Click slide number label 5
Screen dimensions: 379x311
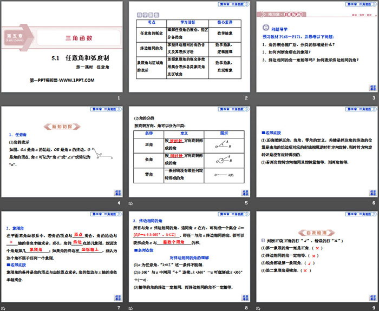pos(246,203)
